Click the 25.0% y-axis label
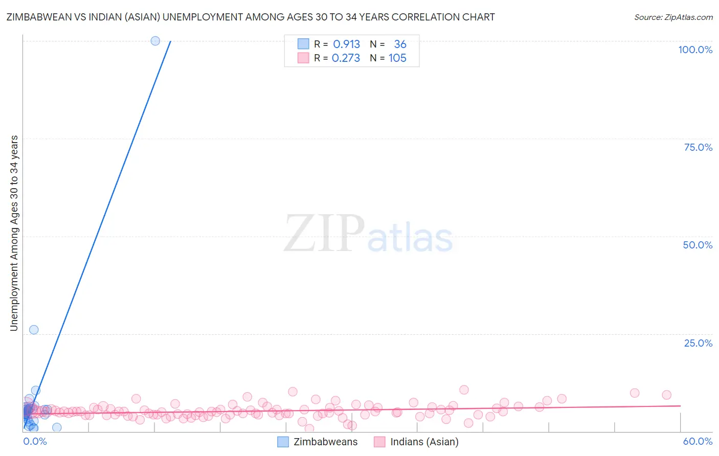The width and height of the screenshot is (719, 456). coord(698,343)
